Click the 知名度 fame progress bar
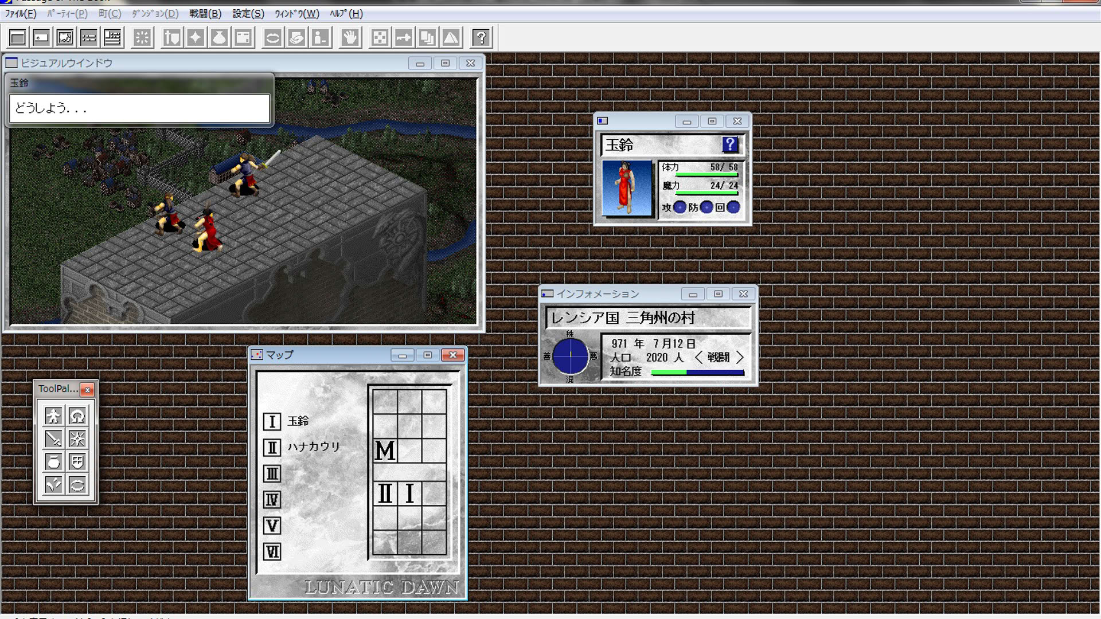Screen dimensions: 1101x619 pyautogui.click(x=697, y=373)
